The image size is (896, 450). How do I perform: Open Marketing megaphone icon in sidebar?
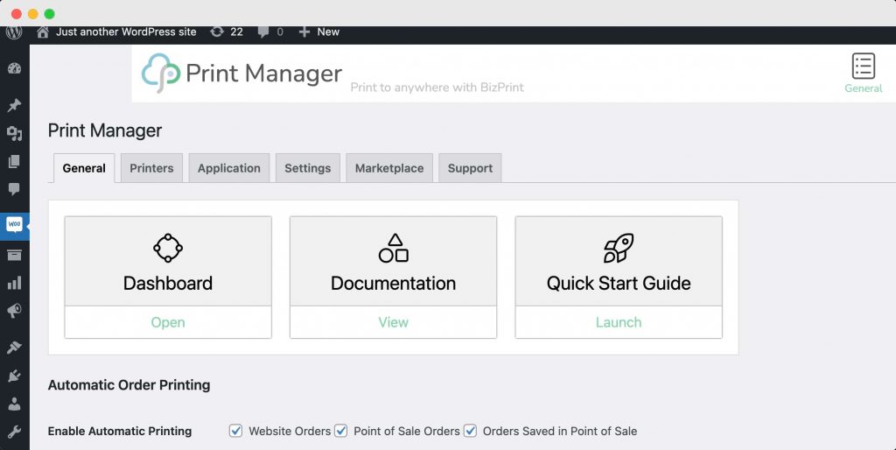[x=14, y=311]
